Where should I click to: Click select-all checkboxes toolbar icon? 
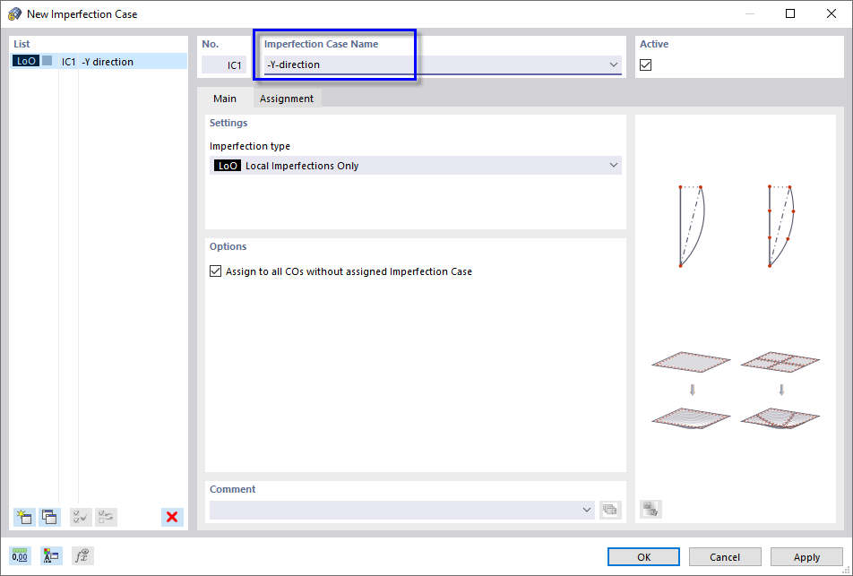79,517
